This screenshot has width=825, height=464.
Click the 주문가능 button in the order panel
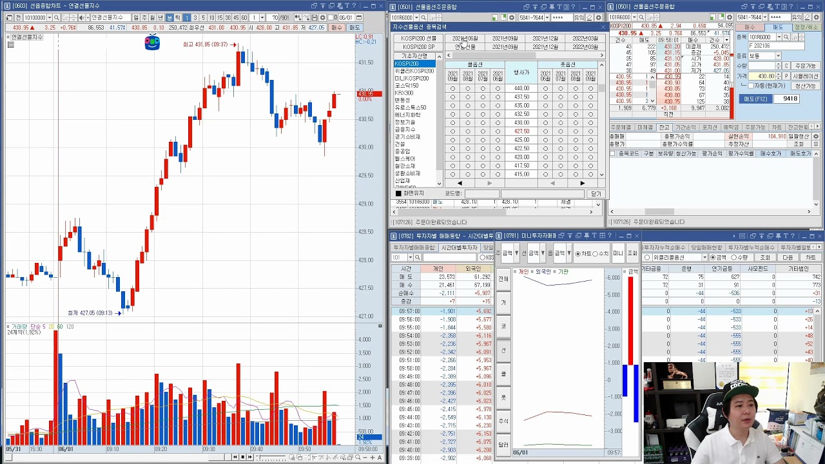pos(806,66)
